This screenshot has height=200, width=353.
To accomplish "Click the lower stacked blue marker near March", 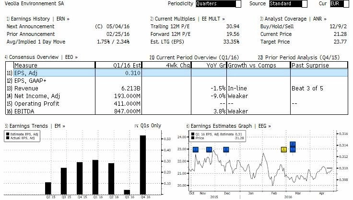I will pos(293,149).
